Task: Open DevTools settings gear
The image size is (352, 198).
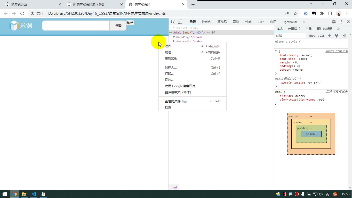Action: pyautogui.click(x=334, y=22)
